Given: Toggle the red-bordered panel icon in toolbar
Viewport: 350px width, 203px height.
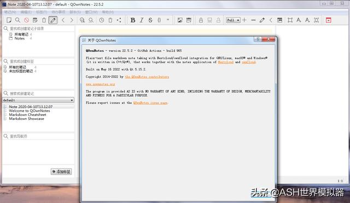Looking at the screenshot, I should (x=328, y=20).
